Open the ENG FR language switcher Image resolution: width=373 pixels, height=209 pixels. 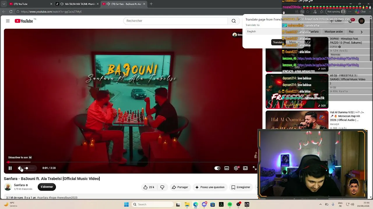(340, 204)
